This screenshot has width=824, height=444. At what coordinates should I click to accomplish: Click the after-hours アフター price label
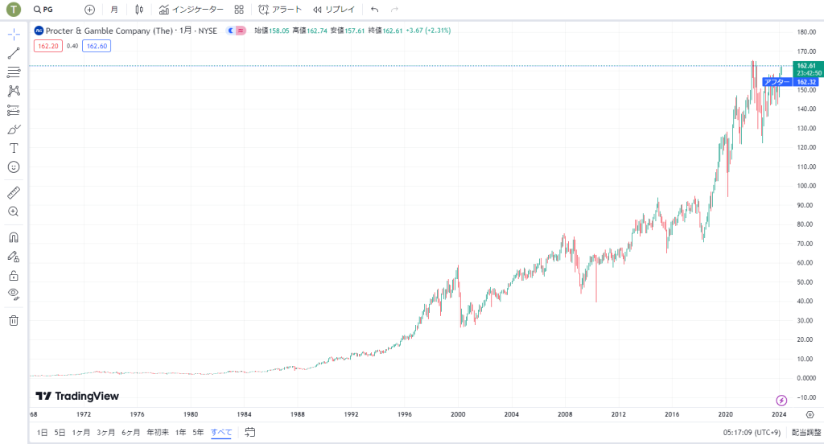click(x=777, y=82)
